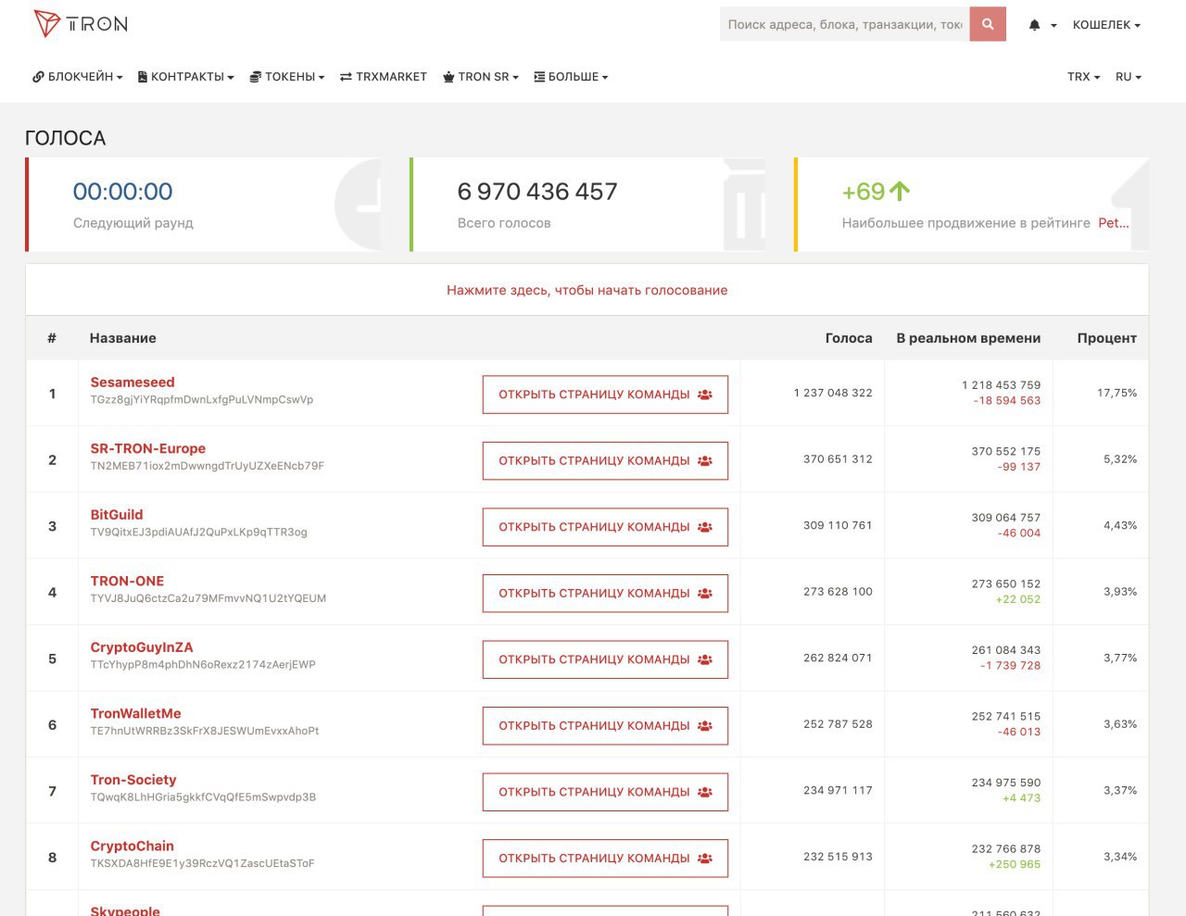
Task: Click 'Нажмите здесь, чтобы начать голосование' link
Action: [x=587, y=290]
